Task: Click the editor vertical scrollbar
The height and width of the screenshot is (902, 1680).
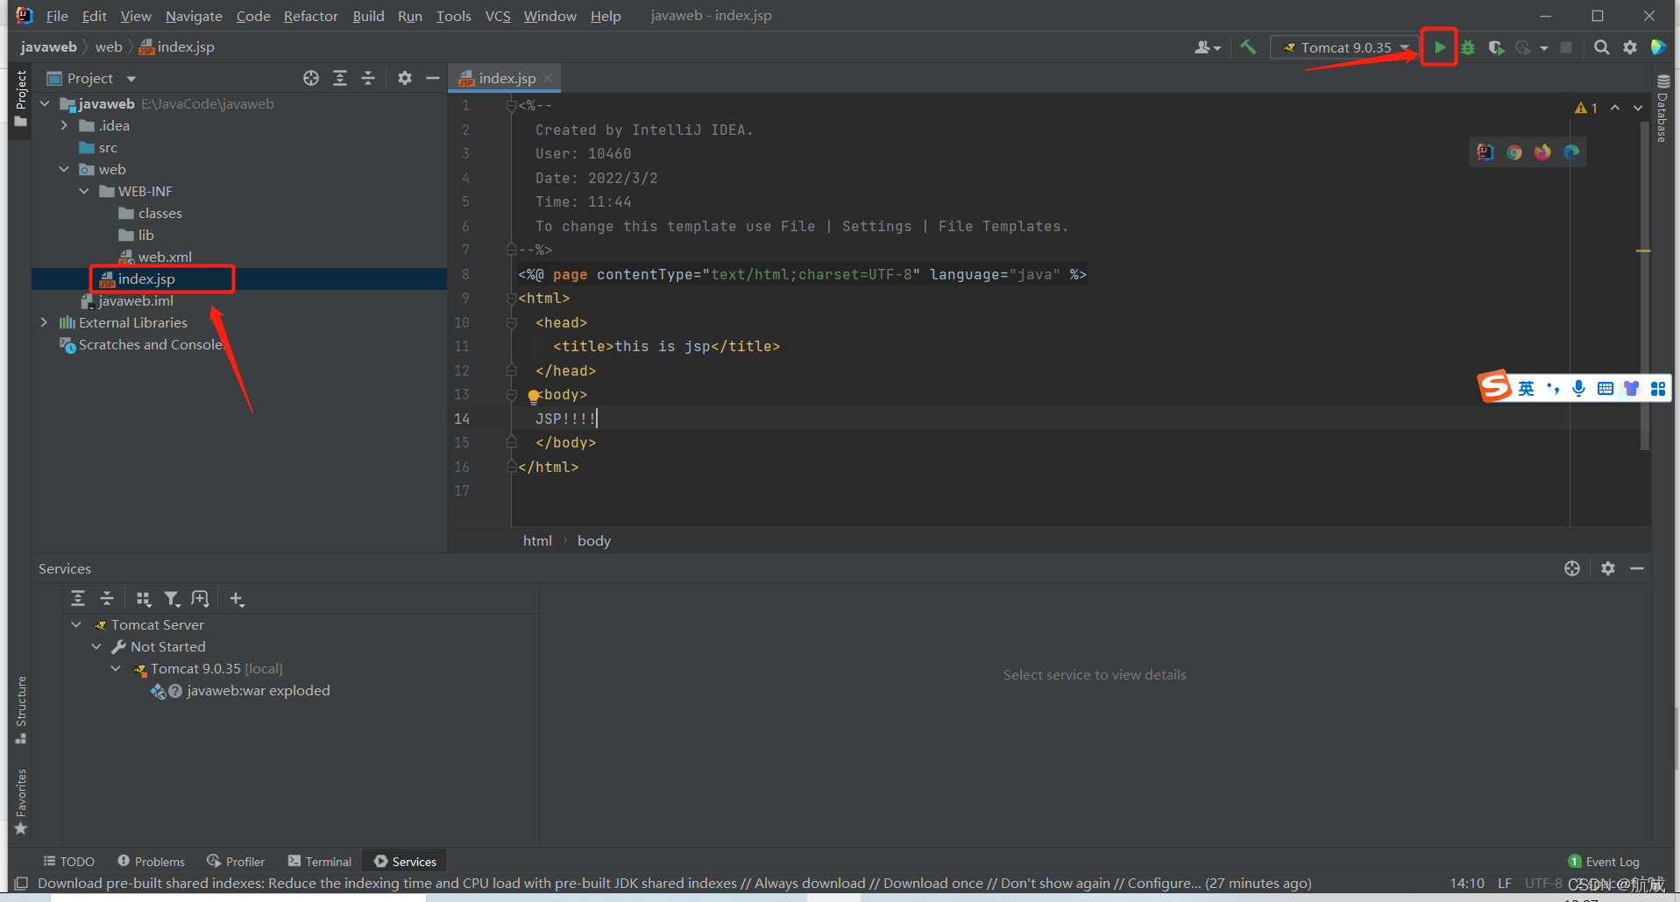Action: 1645,285
